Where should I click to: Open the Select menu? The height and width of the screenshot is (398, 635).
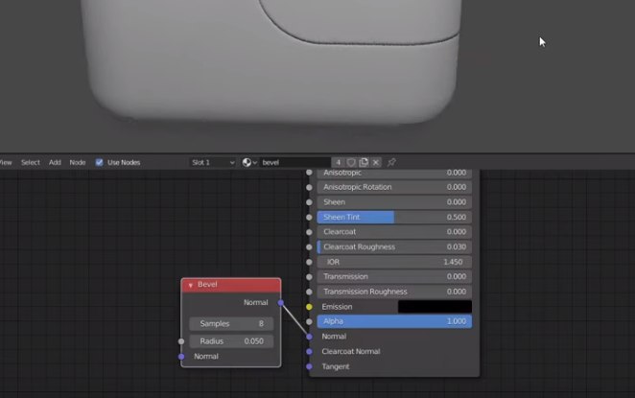(x=31, y=162)
